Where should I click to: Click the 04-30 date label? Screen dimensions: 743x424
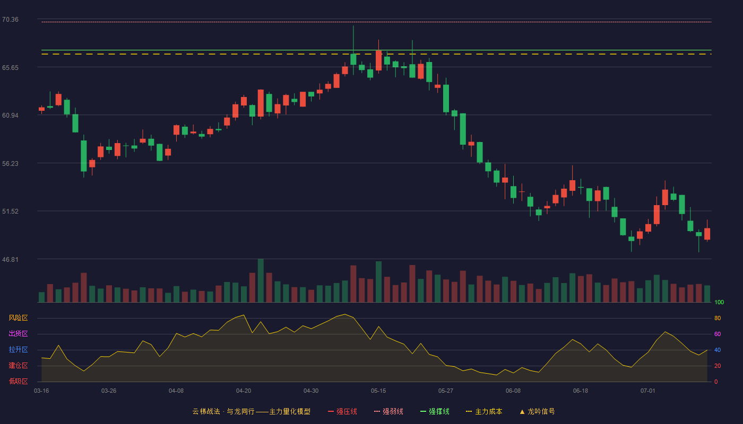tap(311, 391)
